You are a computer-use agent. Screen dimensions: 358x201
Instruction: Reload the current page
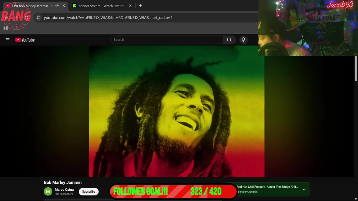(26, 18)
